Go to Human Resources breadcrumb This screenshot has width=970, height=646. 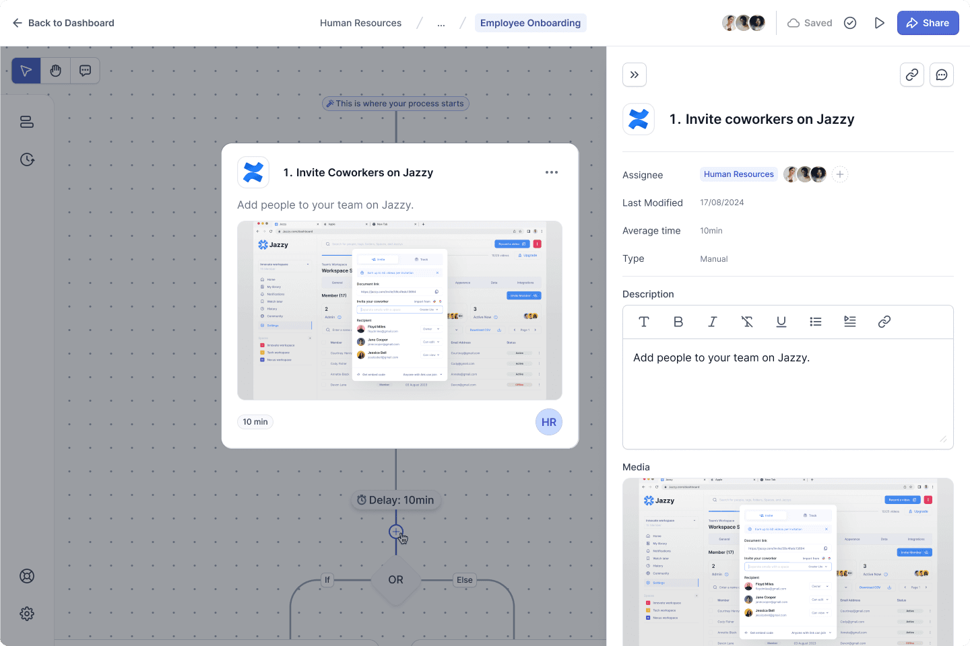(x=360, y=23)
